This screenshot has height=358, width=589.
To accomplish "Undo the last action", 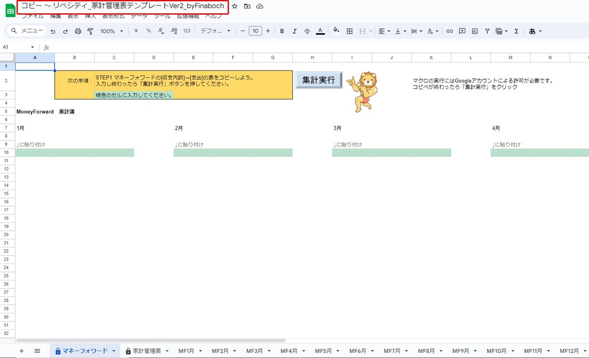I will [53, 31].
